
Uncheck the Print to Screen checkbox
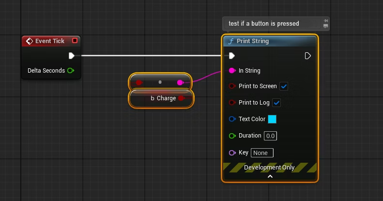(x=284, y=86)
